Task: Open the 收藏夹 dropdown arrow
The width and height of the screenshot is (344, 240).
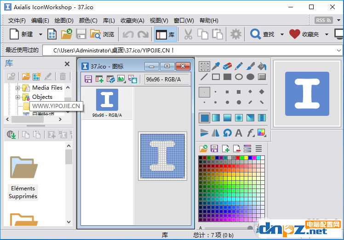Action: [x=327, y=34]
